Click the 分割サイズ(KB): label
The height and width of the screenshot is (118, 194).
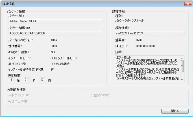point(19,95)
